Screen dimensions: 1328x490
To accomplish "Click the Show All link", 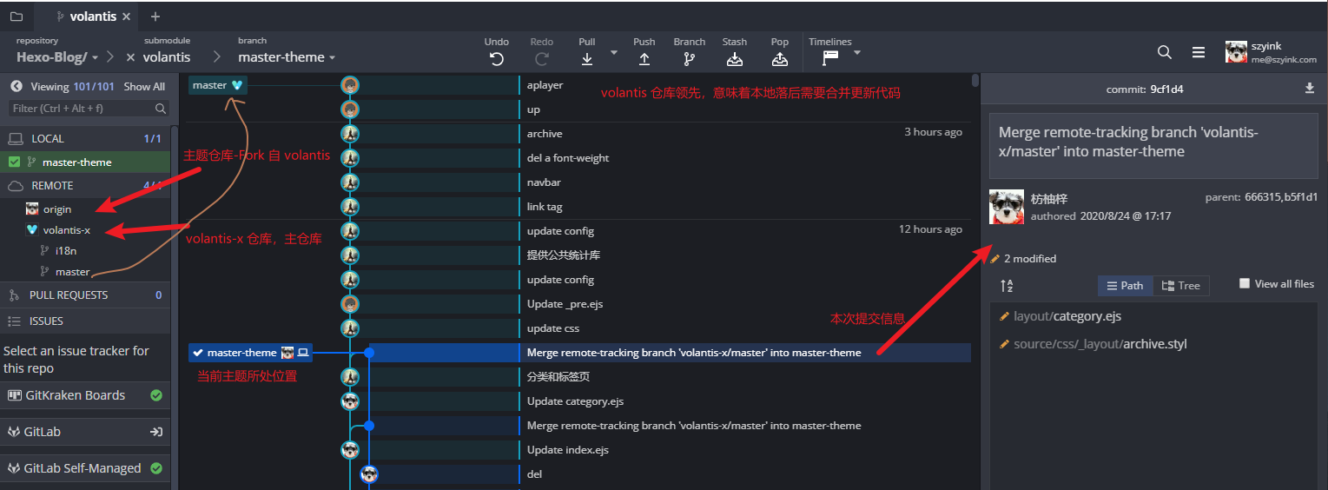I will click(144, 87).
